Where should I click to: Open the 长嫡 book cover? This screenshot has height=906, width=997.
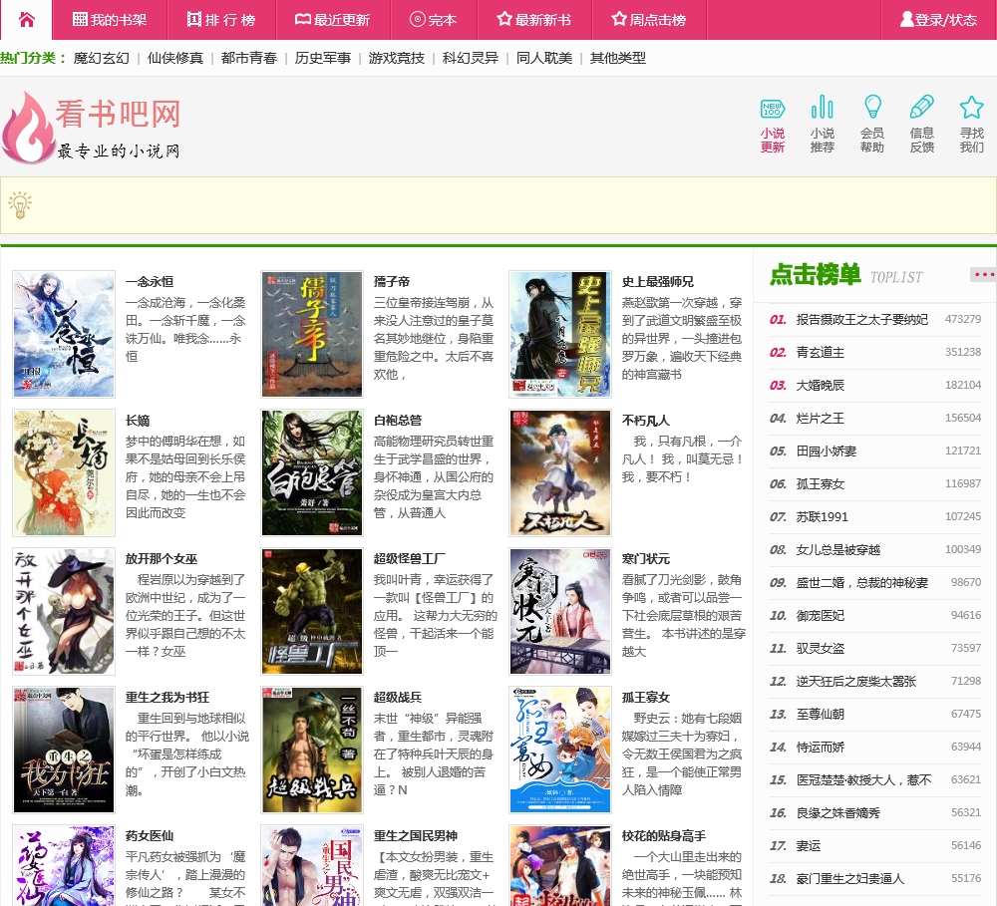point(64,472)
